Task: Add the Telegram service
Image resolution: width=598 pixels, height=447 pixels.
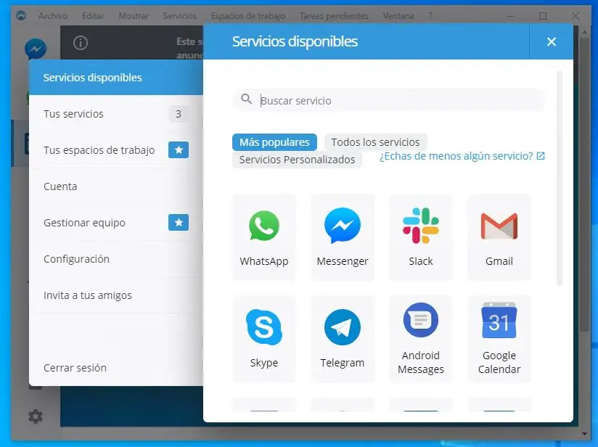Action: click(x=343, y=338)
